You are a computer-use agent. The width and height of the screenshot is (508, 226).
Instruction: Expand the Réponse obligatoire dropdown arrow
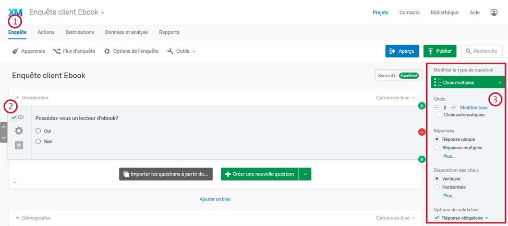tap(487, 218)
